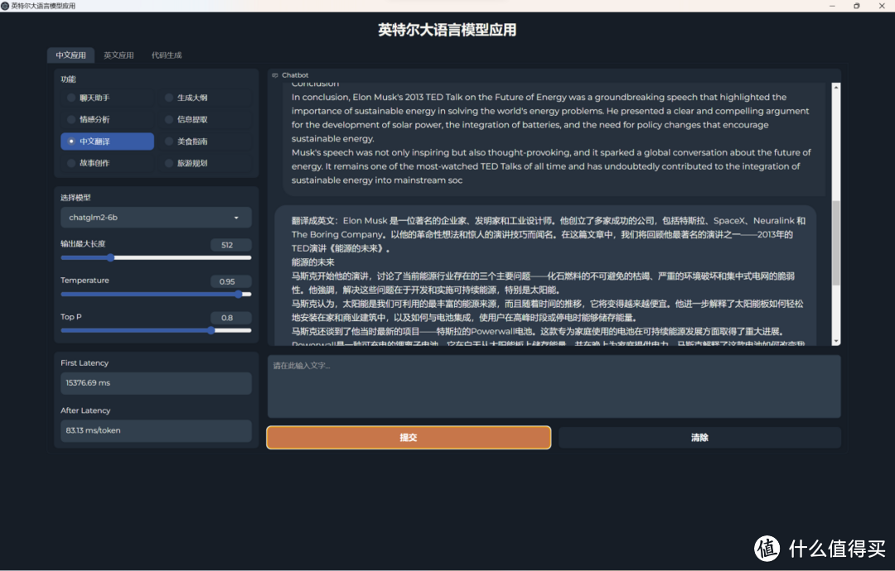Pick the 故事创作 option
Screen dimensions: 895x571
pyautogui.click(x=107, y=163)
